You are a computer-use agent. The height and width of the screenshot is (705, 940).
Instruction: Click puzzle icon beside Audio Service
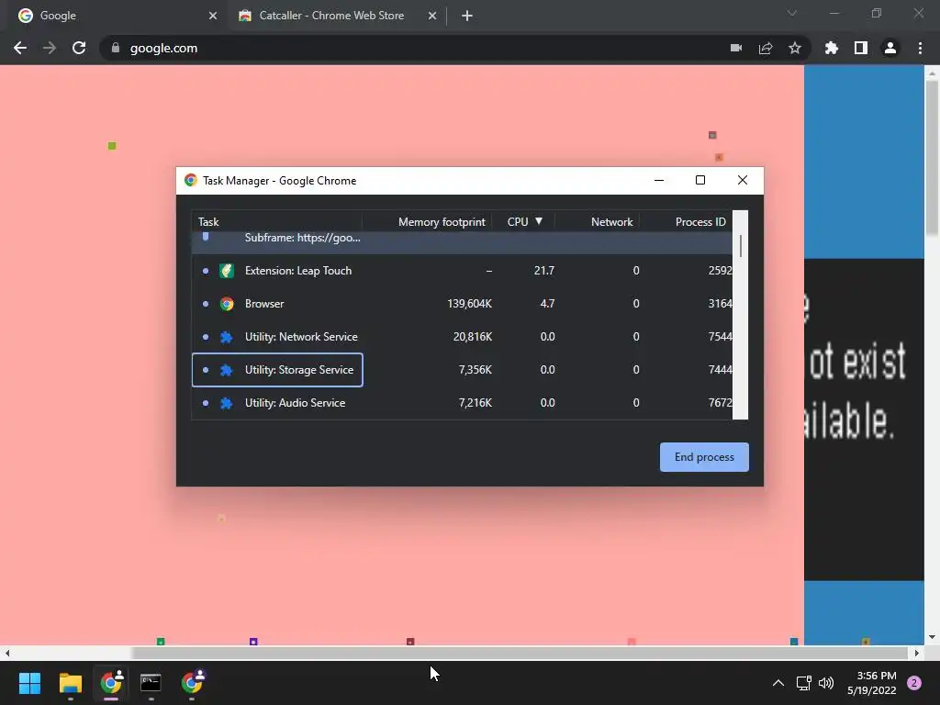pos(226,403)
